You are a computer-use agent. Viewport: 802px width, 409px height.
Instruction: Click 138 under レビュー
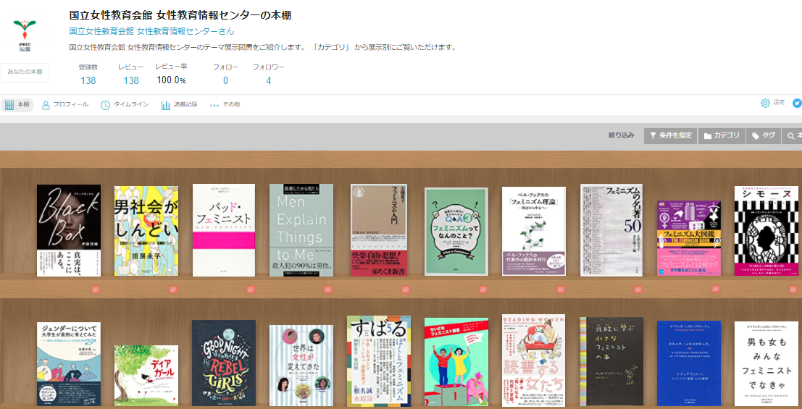tap(131, 81)
